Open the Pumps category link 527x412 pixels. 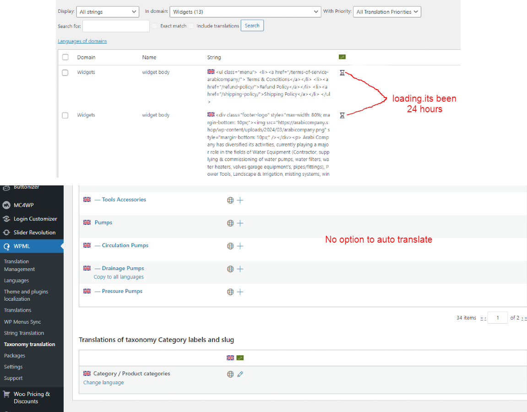pos(103,222)
